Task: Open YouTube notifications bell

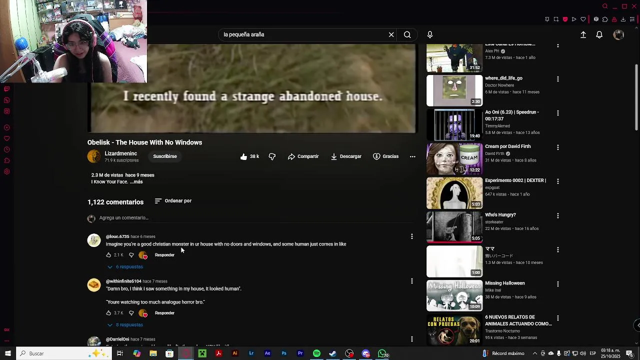Action: point(599,34)
